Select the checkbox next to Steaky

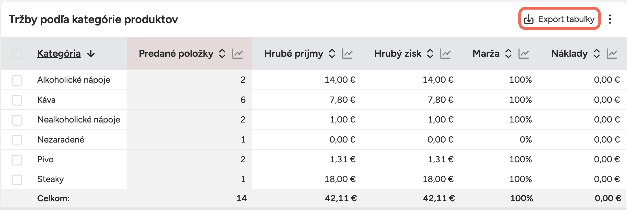coord(17,179)
